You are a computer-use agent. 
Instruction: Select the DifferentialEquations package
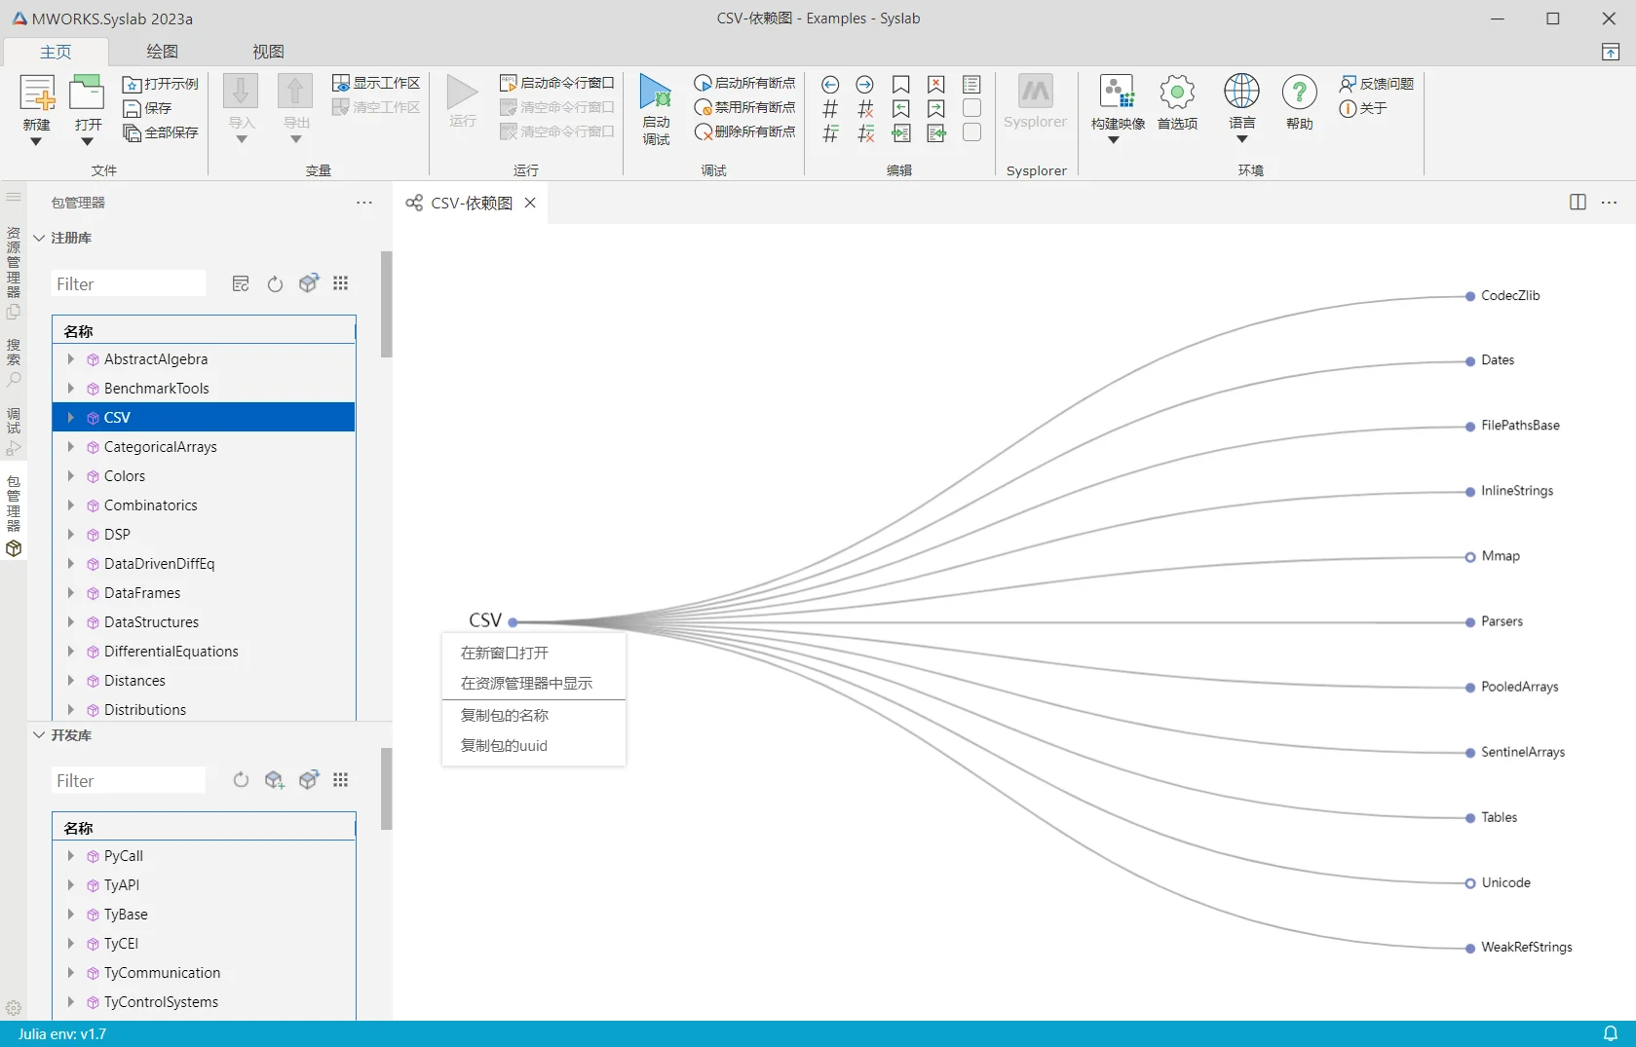204,652
